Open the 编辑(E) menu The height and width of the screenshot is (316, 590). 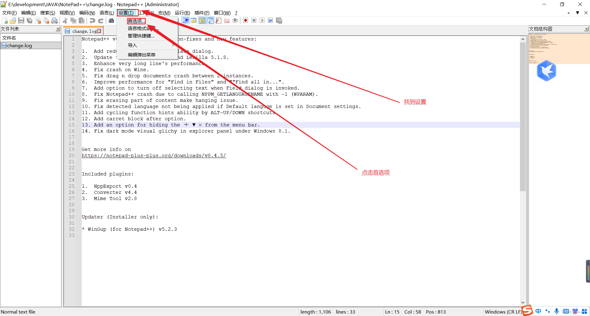29,13
